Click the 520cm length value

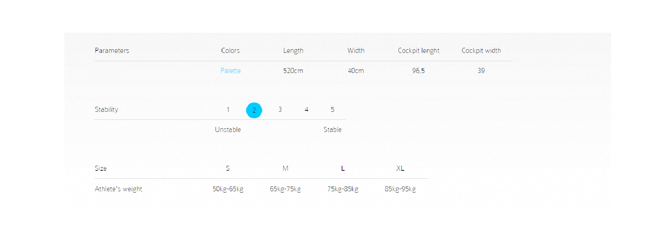click(x=293, y=71)
